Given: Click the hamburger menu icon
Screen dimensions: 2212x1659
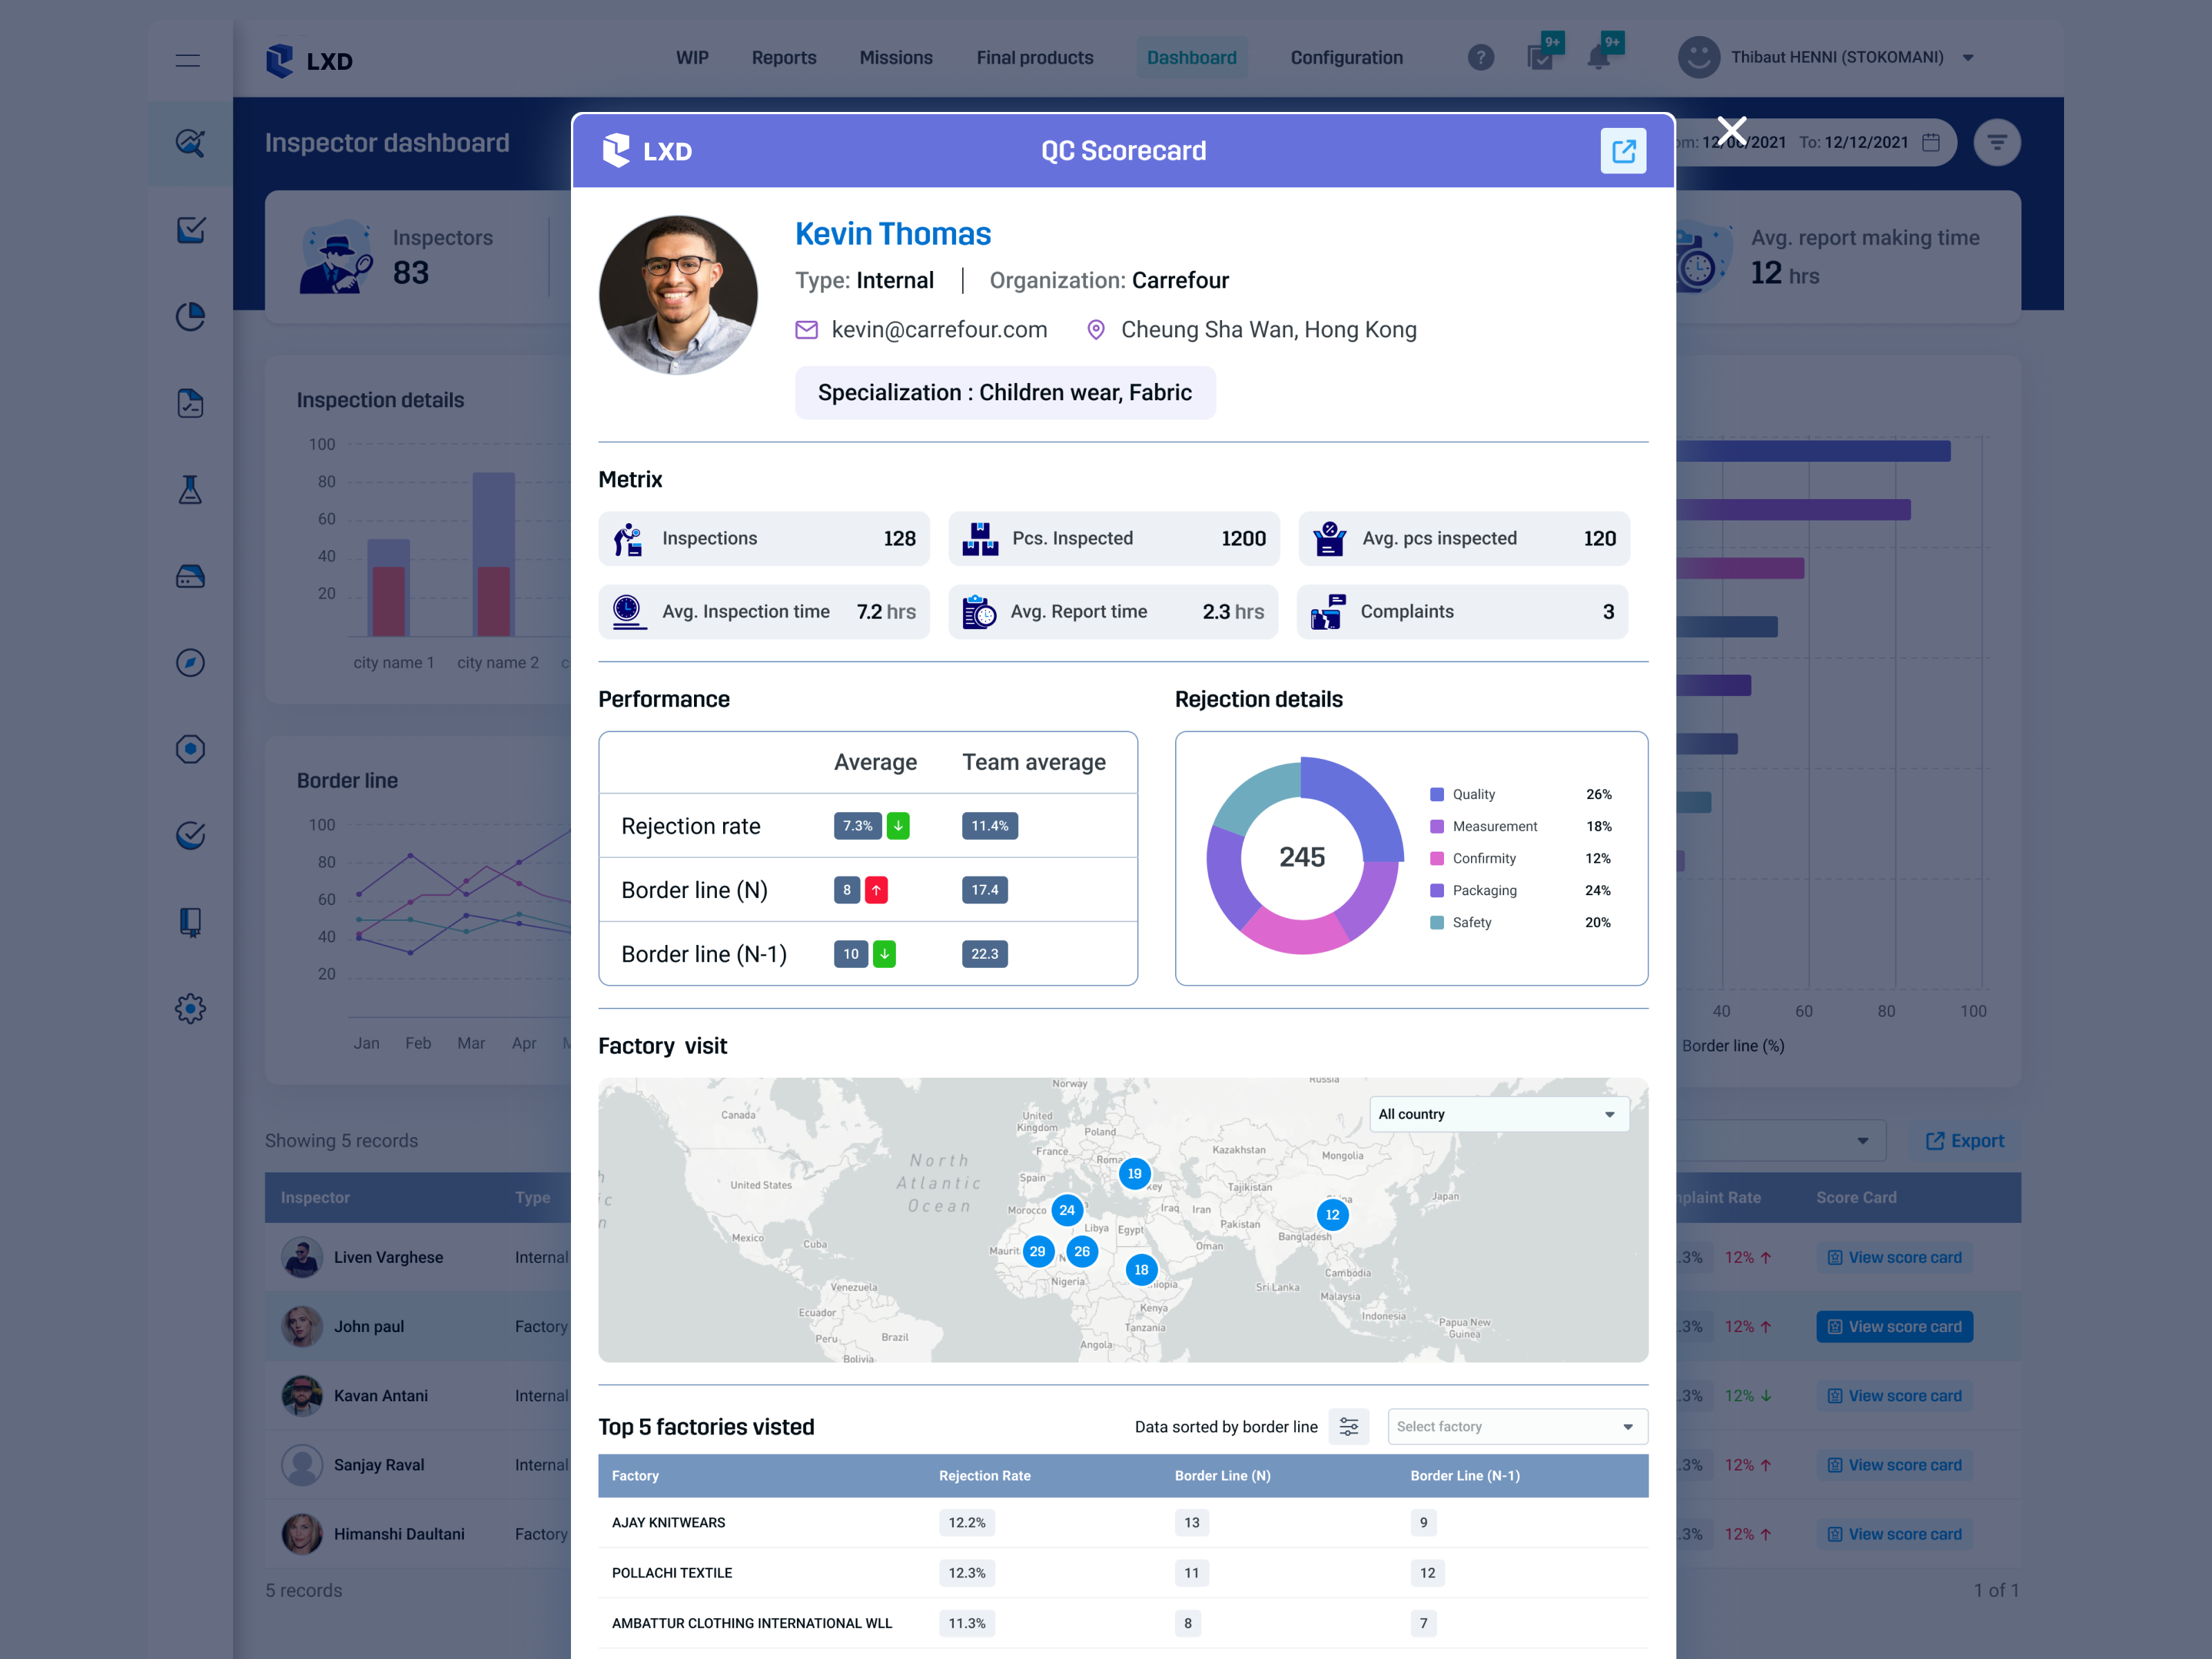Looking at the screenshot, I should pyautogui.click(x=188, y=61).
